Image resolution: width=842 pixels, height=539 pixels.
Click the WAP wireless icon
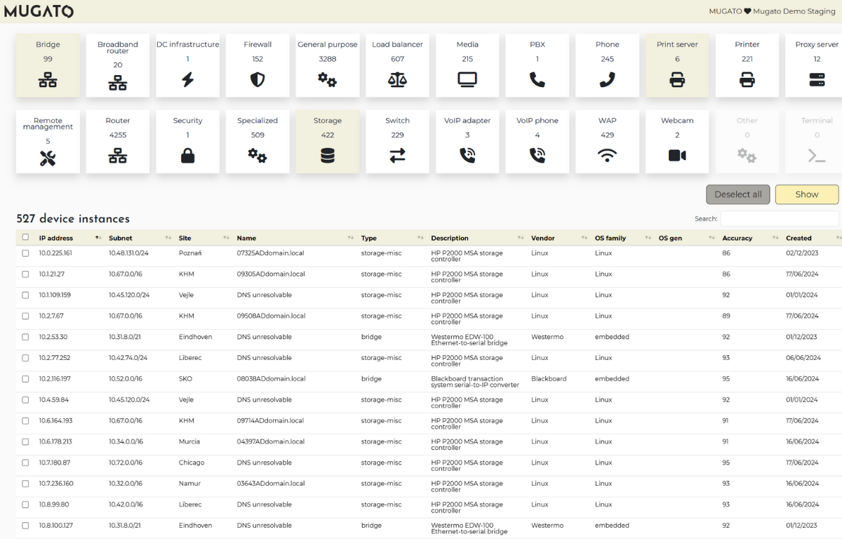(x=608, y=156)
